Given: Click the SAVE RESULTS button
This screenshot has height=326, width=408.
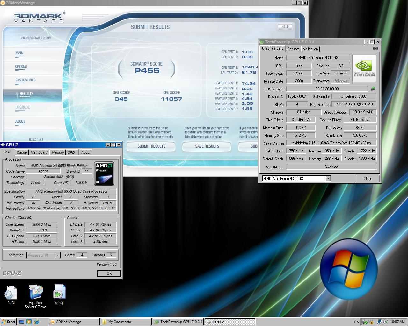Looking at the screenshot, I should (207, 146).
